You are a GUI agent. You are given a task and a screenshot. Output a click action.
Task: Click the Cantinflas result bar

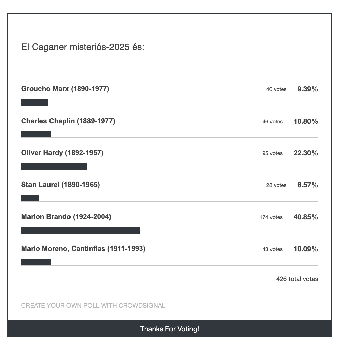169,262
